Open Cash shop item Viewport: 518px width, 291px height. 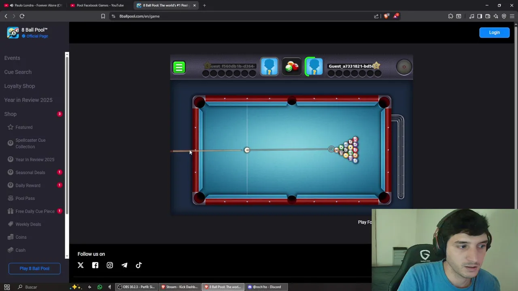(x=20, y=250)
